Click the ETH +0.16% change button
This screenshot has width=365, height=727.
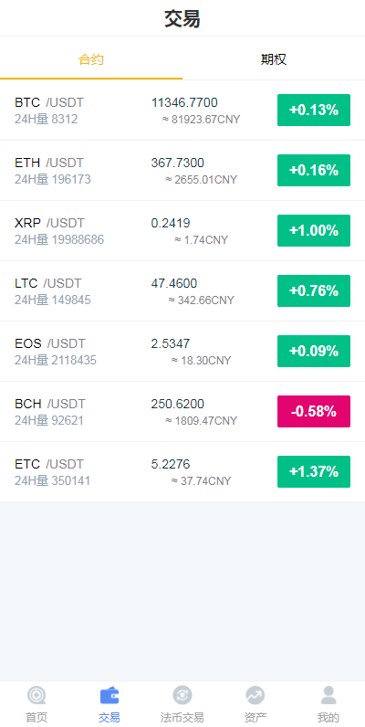click(x=314, y=170)
